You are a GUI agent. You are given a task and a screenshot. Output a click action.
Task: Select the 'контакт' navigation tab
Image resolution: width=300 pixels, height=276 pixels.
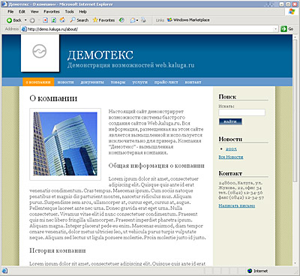click(x=193, y=82)
